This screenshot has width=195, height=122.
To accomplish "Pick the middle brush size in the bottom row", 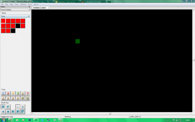I will click(13, 112).
